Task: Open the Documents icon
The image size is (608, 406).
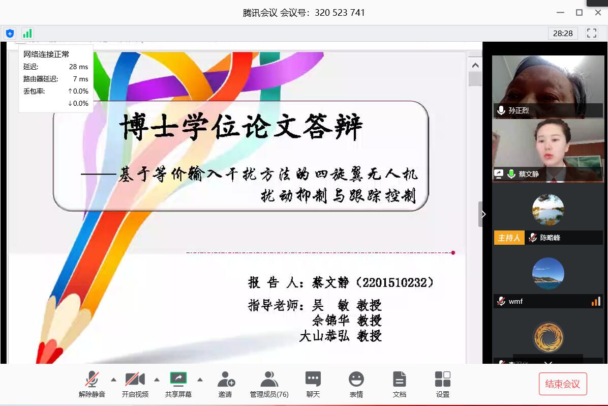Action: click(400, 384)
